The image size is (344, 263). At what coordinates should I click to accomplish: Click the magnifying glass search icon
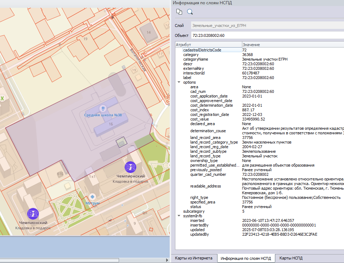pos(190,12)
